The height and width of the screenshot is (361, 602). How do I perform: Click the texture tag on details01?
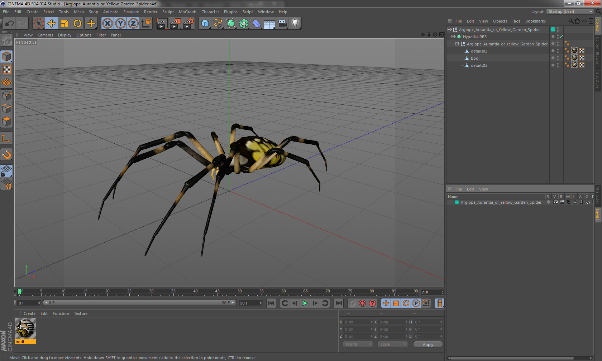(x=574, y=51)
